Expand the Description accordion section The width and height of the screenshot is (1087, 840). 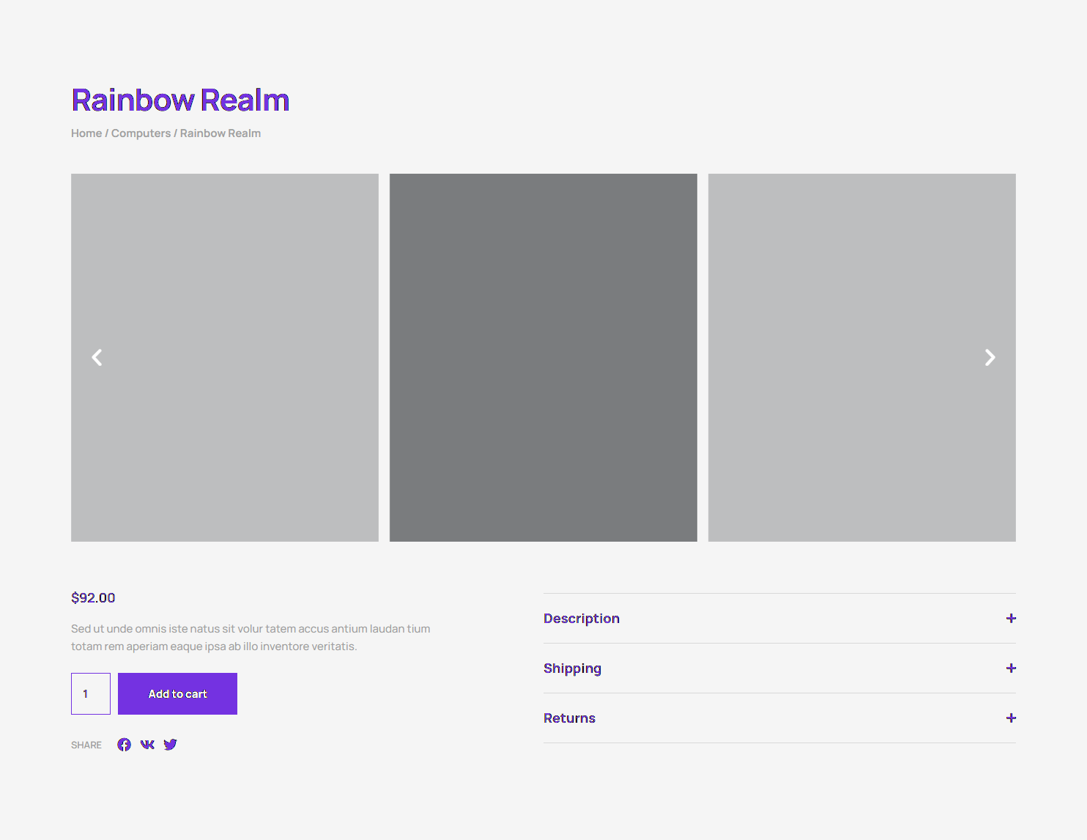click(582, 619)
